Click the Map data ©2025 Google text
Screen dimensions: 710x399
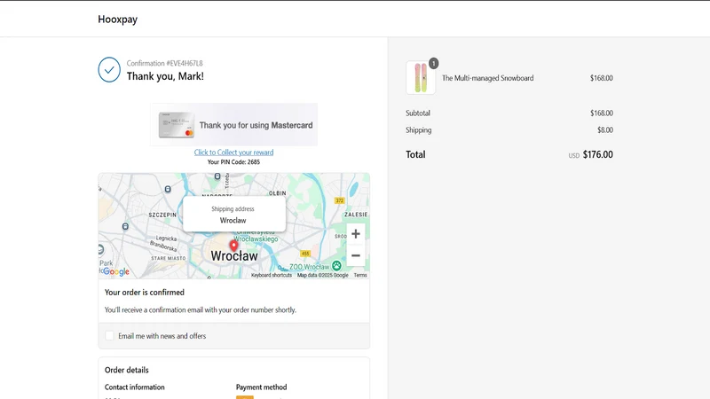pos(323,275)
